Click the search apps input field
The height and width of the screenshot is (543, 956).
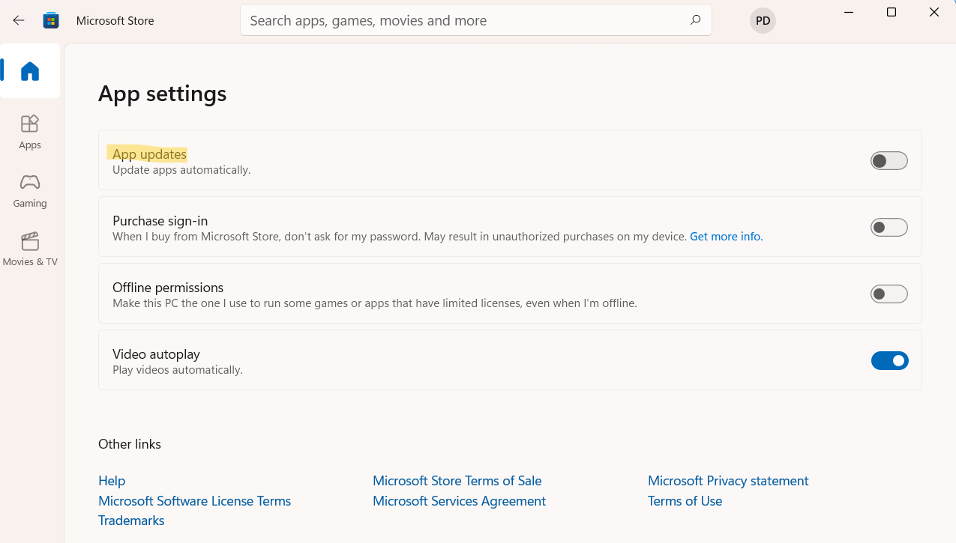[465, 20]
